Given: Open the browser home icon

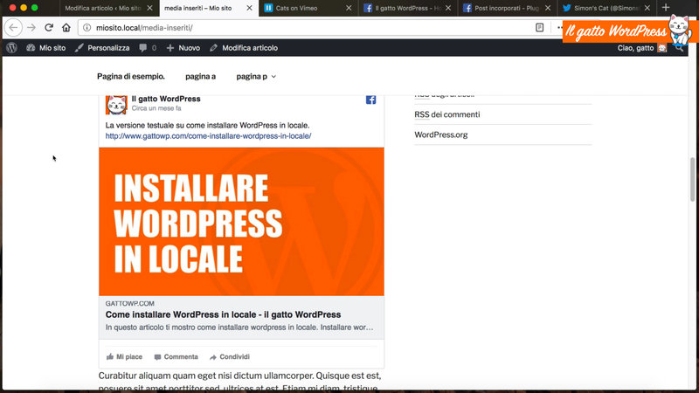Looking at the screenshot, I should tap(66, 28).
